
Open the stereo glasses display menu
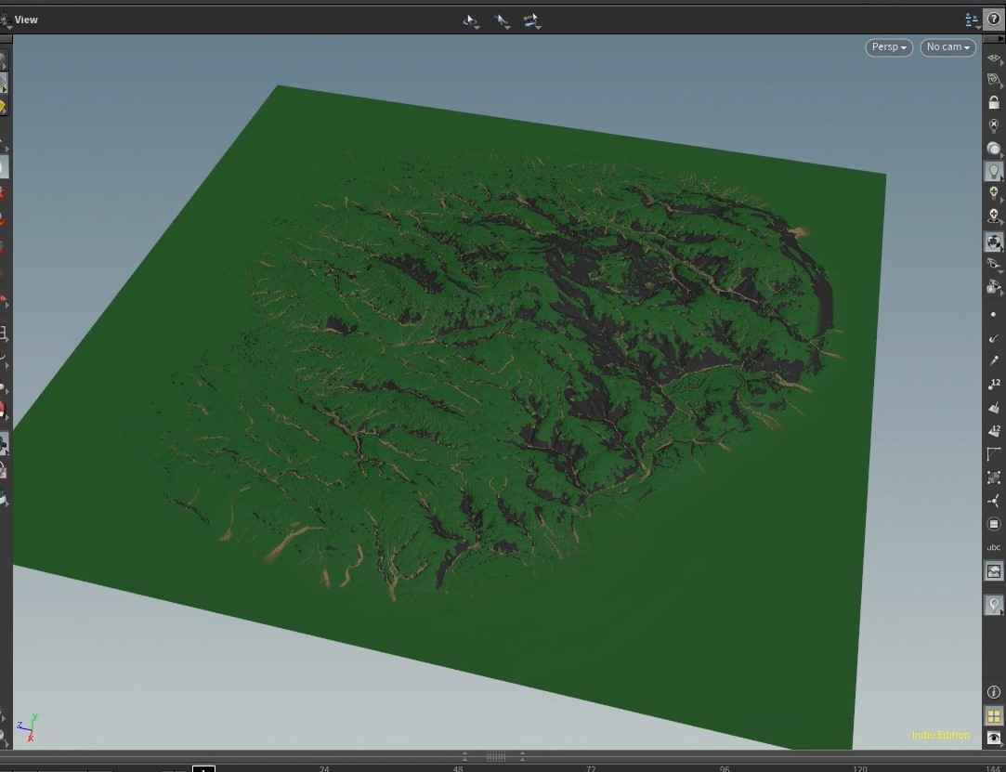[x=994, y=264]
